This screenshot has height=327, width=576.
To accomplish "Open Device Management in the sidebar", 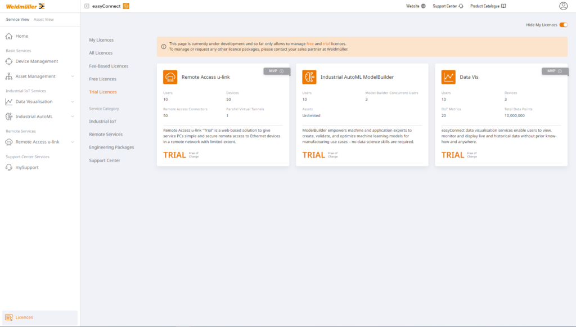I will tap(37, 61).
